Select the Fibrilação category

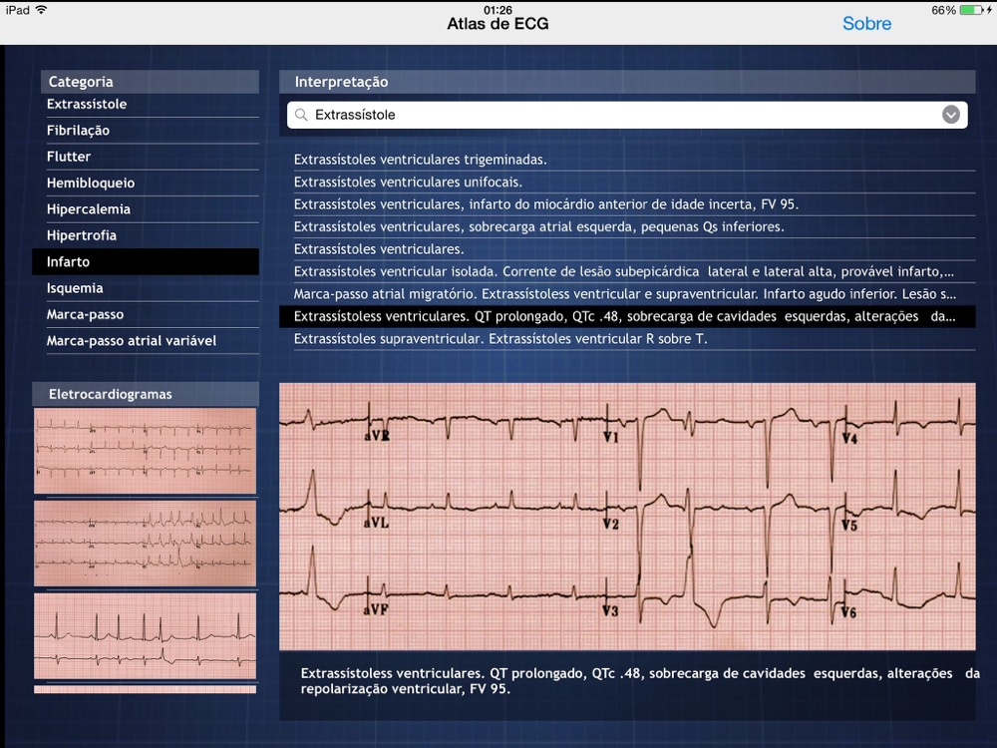click(146, 131)
